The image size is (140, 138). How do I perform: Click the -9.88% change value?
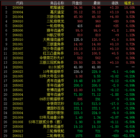pyautogui.click(x=130, y=131)
